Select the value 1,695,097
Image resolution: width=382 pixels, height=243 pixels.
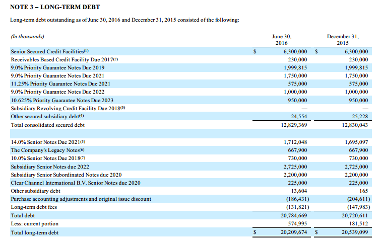(x=356, y=142)
